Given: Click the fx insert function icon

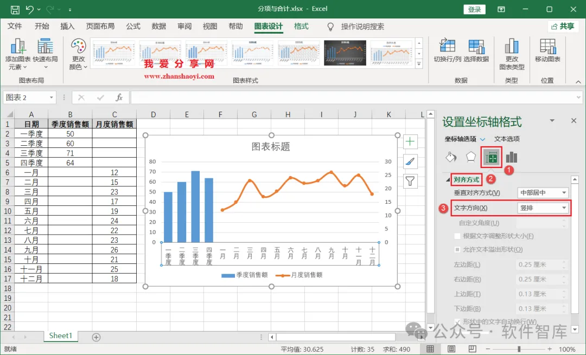Looking at the screenshot, I should (x=119, y=98).
